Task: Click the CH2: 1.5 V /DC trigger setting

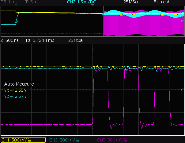Action: tap(81, 2)
